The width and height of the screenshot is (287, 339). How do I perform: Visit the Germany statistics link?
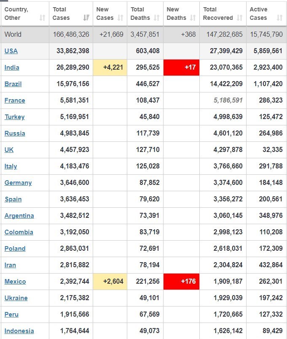18,183
